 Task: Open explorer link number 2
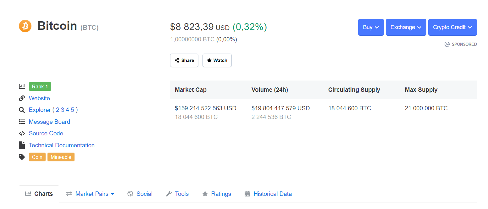58,110
